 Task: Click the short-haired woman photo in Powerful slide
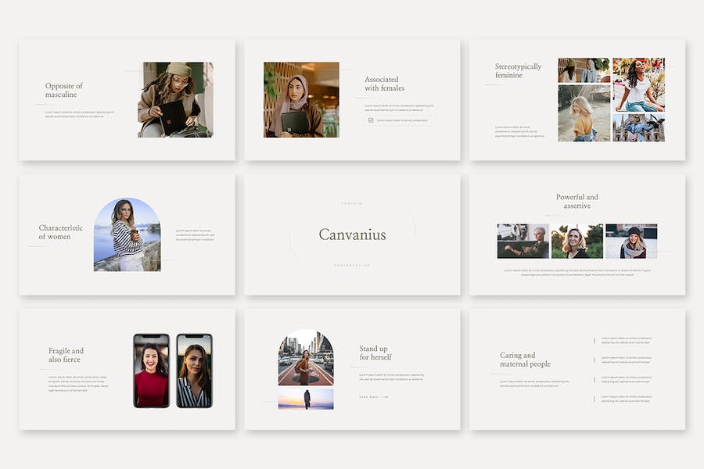tap(523, 242)
